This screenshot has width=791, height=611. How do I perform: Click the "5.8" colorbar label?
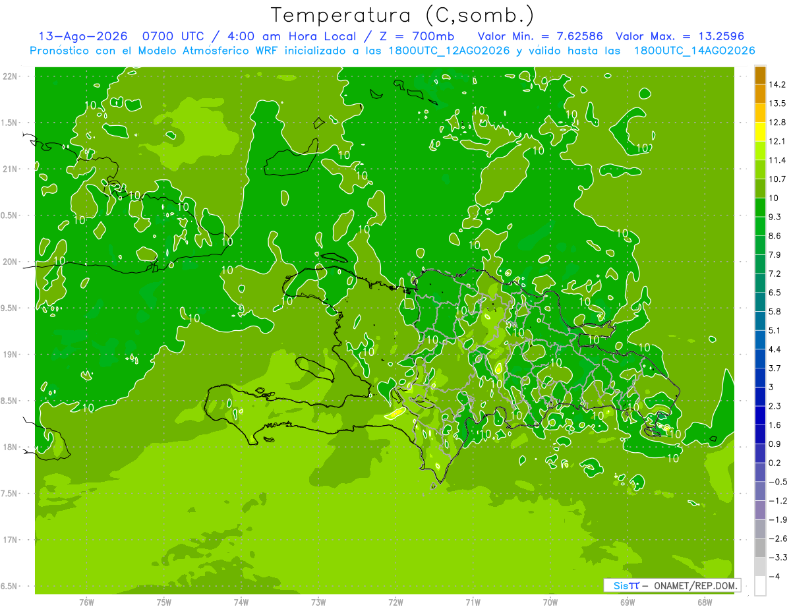(776, 312)
